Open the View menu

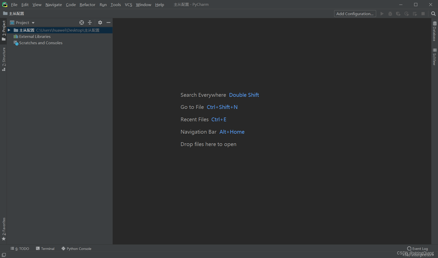point(37,5)
